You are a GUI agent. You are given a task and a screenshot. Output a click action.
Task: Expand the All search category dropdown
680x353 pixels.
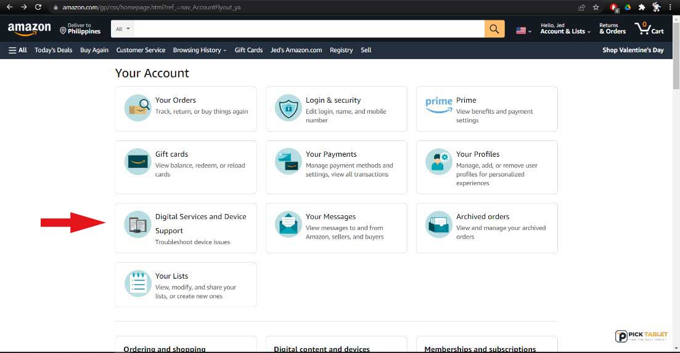pyautogui.click(x=122, y=29)
